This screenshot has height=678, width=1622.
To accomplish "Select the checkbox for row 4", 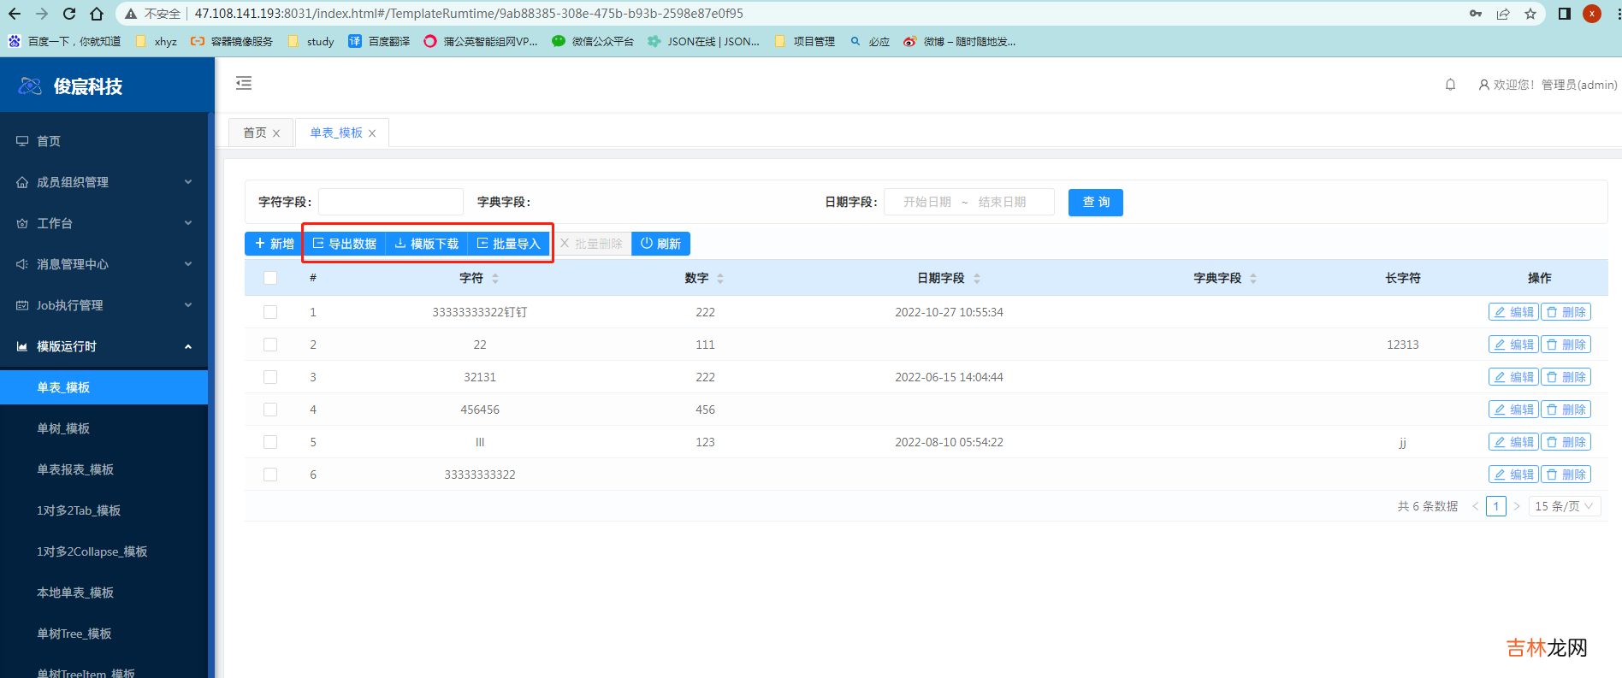I will coord(270,410).
